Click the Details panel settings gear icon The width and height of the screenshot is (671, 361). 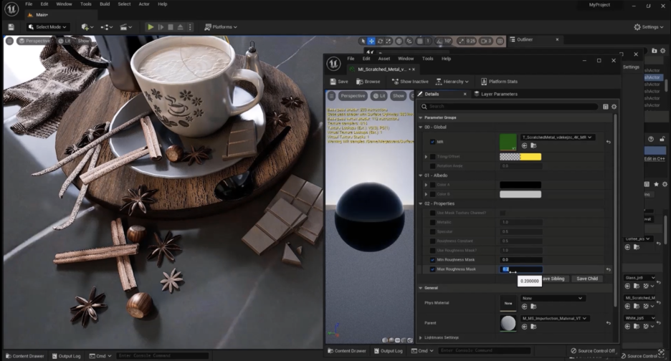tap(614, 107)
